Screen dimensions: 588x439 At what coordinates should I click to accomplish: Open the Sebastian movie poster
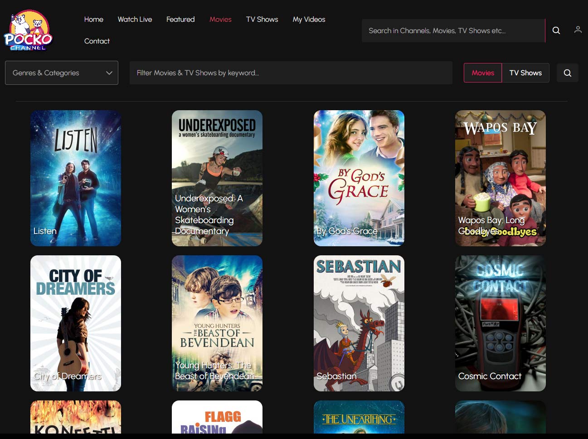(x=359, y=323)
